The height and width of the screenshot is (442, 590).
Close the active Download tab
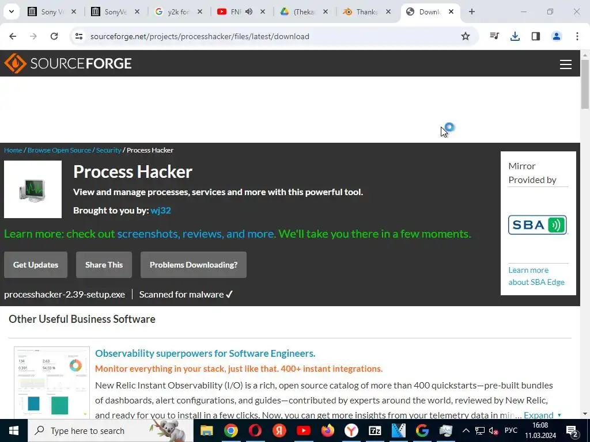tap(451, 12)
